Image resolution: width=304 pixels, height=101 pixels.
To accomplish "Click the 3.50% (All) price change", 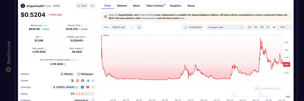I will tap(54, 15).
